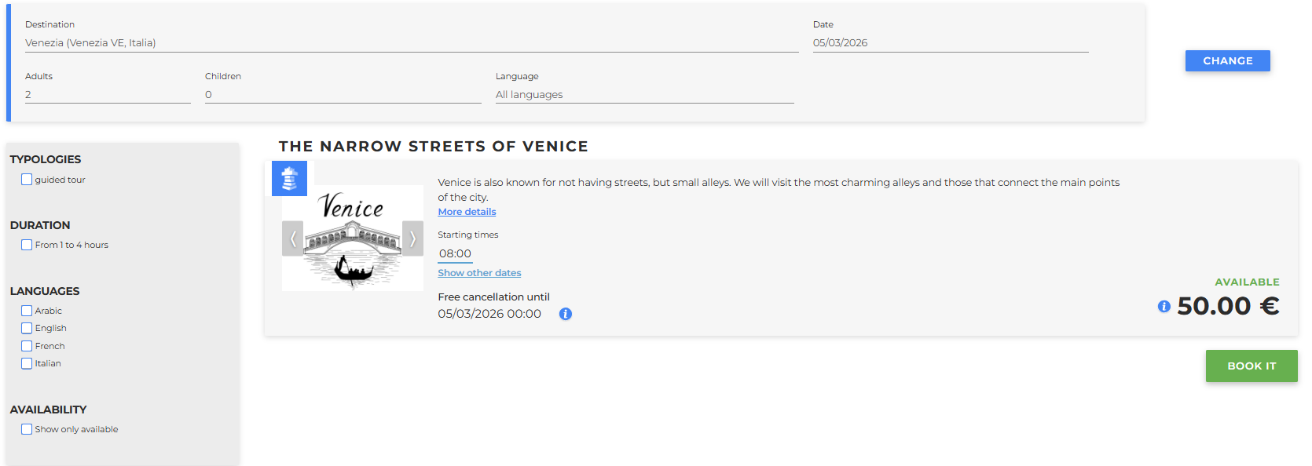The image size is (1312, 466).
Task: Tick the Arabic language checkbox
Action: [x=27, y=311]
